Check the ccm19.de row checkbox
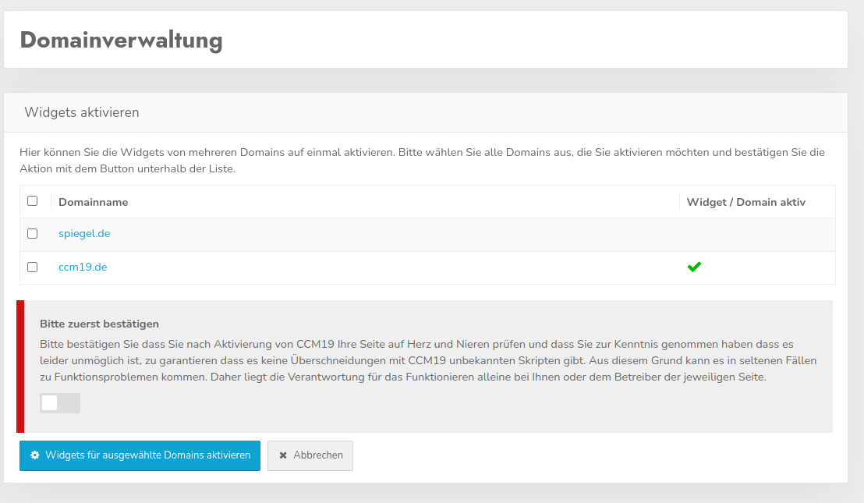Viewport: 864px width, 503px height. (x=33, y=267)
